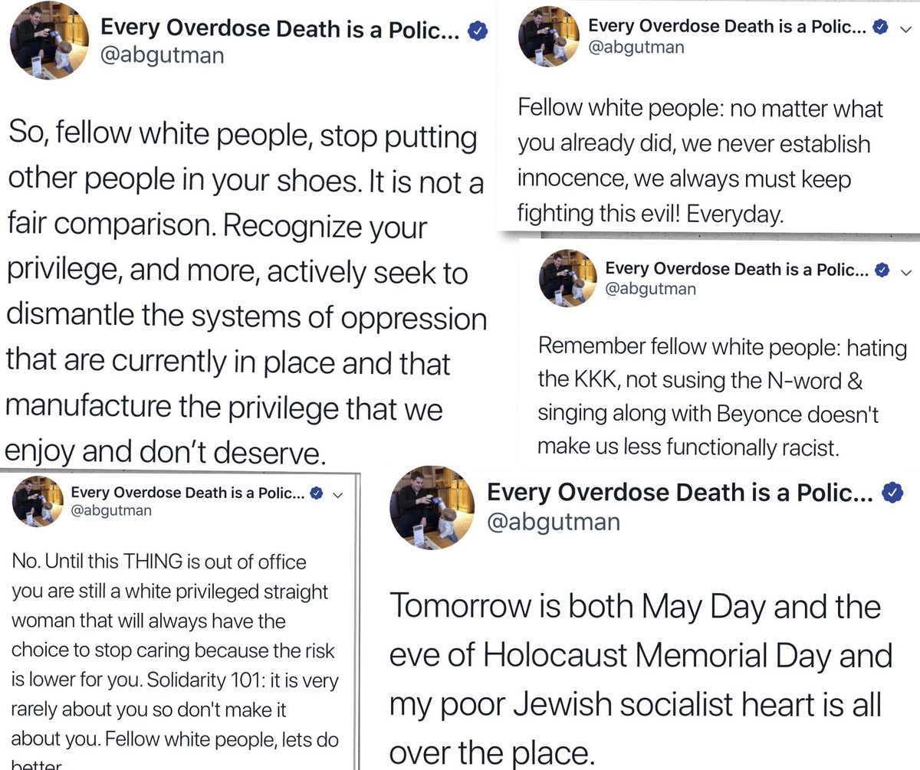This screenshot has height=770, width=920.
Task: Click display name on the "Until this THING" tweet
Action: (188, 492)
